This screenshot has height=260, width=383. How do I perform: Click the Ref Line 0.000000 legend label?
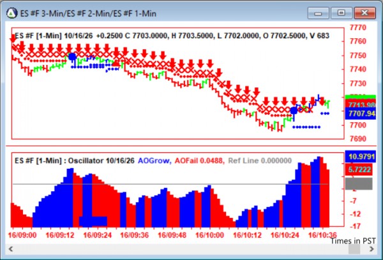pyautogui.click(x=260, y=161)
